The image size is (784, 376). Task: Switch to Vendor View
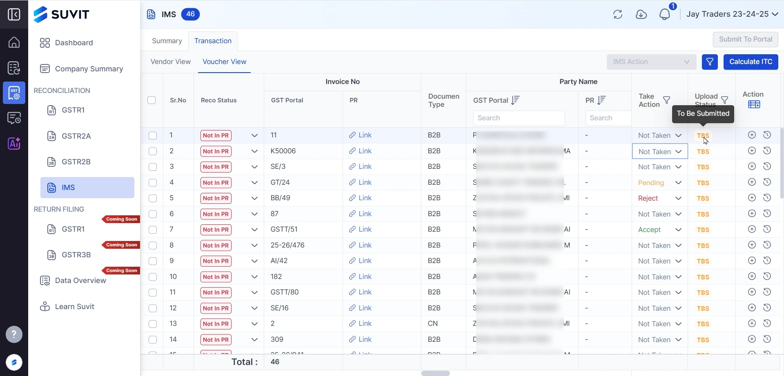pos(171,62)
